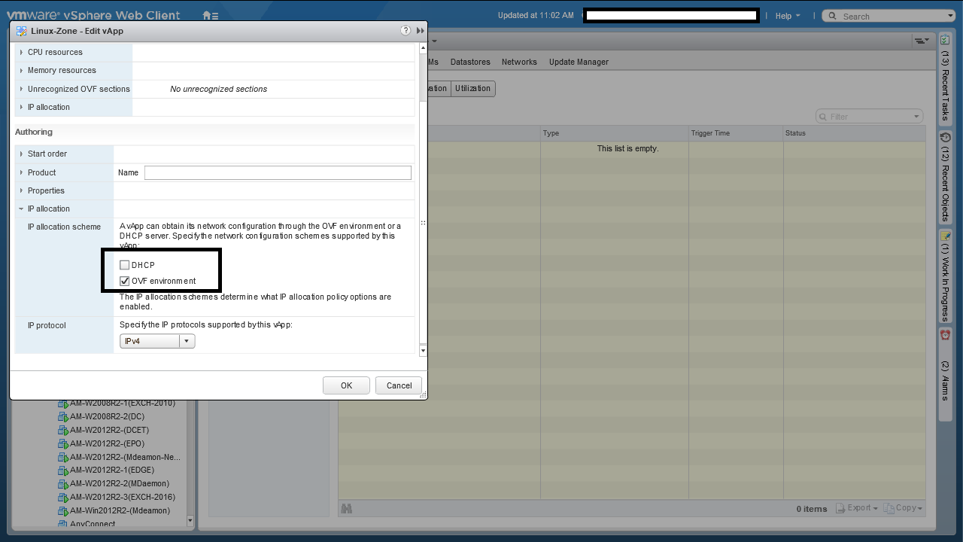Click the Product Name input field

[x=278, y=172]
